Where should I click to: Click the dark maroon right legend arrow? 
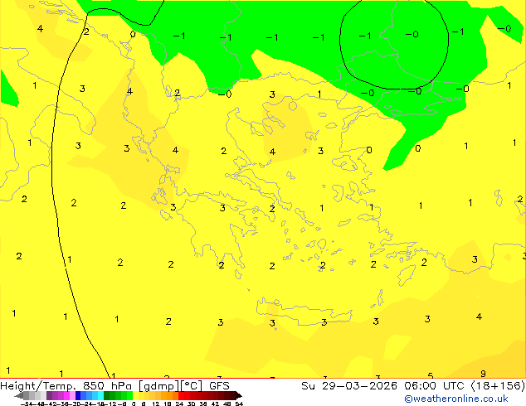(x=238, y=395)
